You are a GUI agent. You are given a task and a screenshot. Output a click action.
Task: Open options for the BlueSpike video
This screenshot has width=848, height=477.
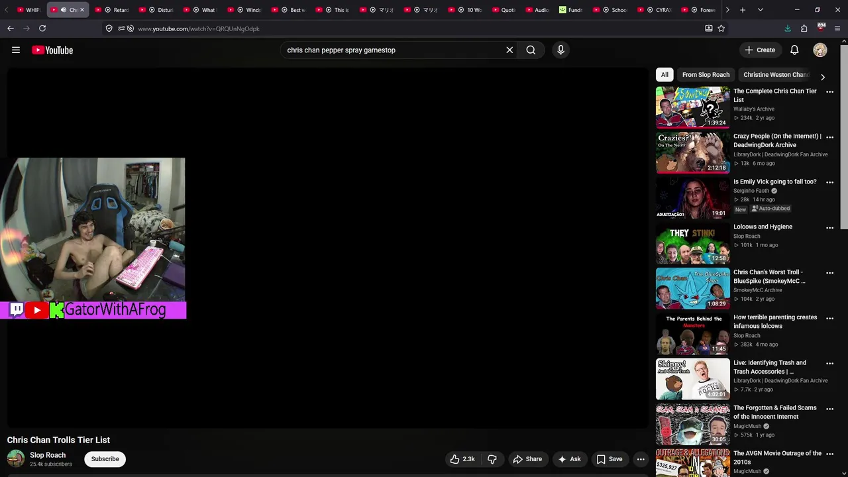(x=829, y=273)
